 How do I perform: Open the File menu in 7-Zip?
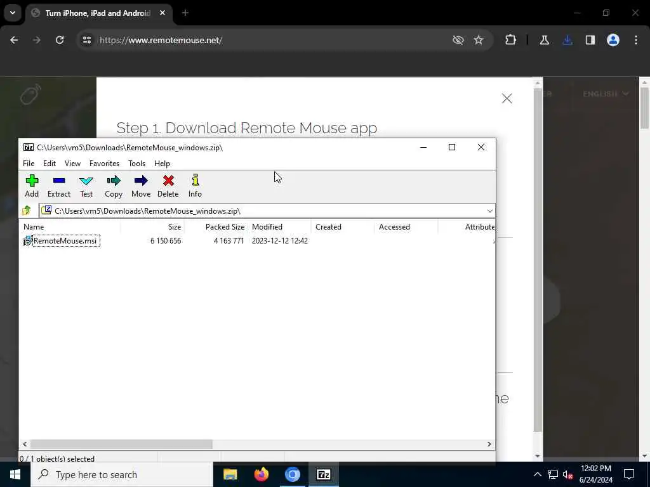click(x=29, y=164)
